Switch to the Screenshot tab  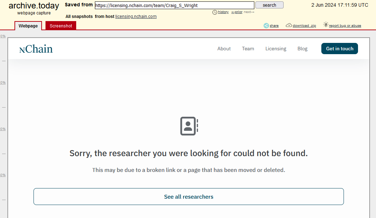click(61, 26)
